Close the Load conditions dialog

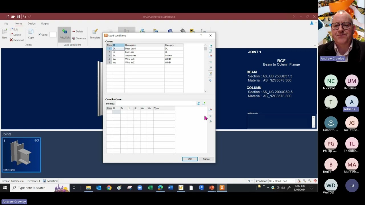210,36
